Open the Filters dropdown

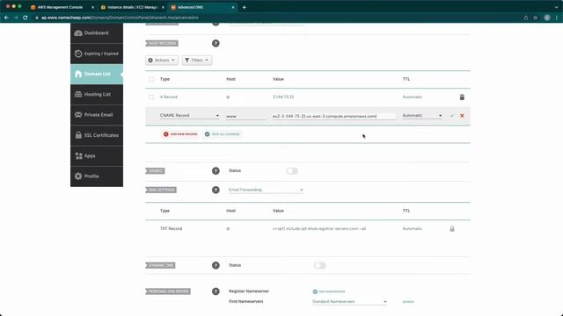197,61
